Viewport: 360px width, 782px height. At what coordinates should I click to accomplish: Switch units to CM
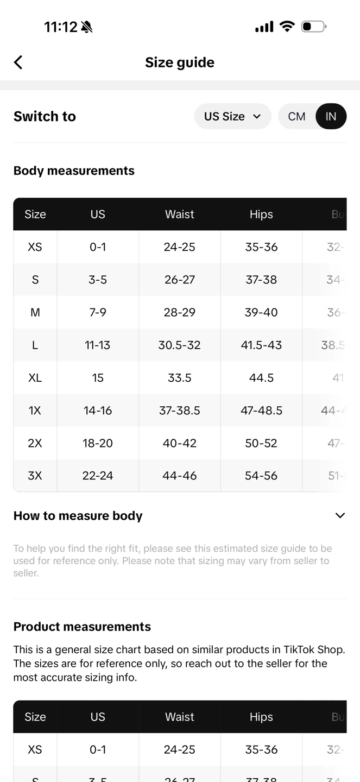click(296, 116)
